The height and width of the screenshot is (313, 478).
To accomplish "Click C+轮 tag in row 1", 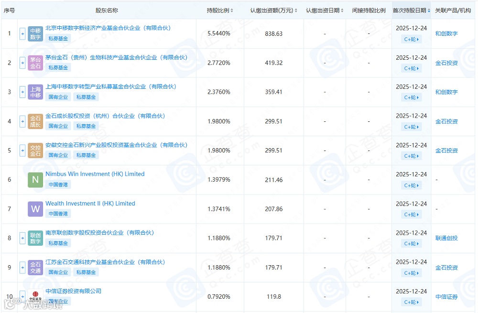I will pyautogui.click(x=411, y=39).
